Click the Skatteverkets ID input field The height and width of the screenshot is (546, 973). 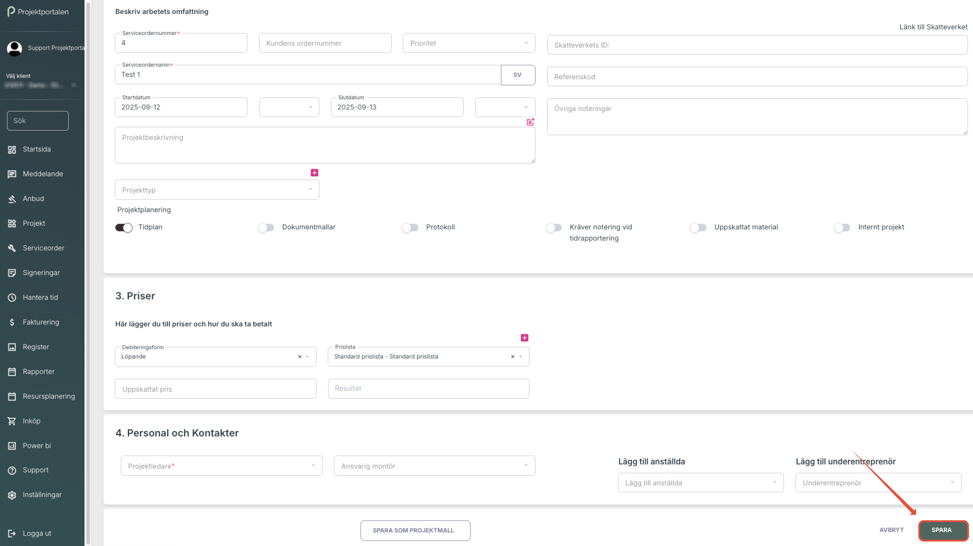pyautogui.click(x=757, y=45)
